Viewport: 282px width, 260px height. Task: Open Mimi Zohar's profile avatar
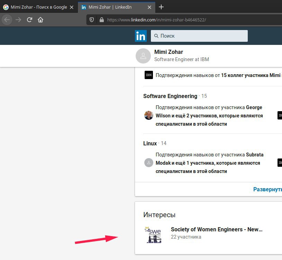click(x=143, y=56)
